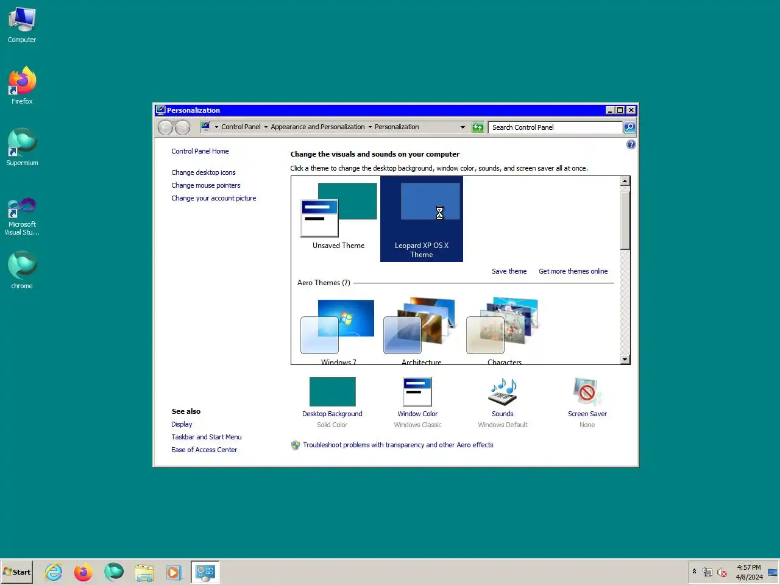Screen dimensions: 780x585
Task: Go to Control Panel Home
Action: pyautogui.click(x=200, y=151)
